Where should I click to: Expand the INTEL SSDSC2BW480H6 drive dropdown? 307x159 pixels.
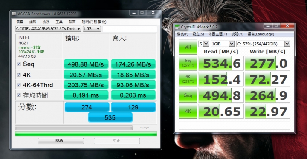pos(48,29)
